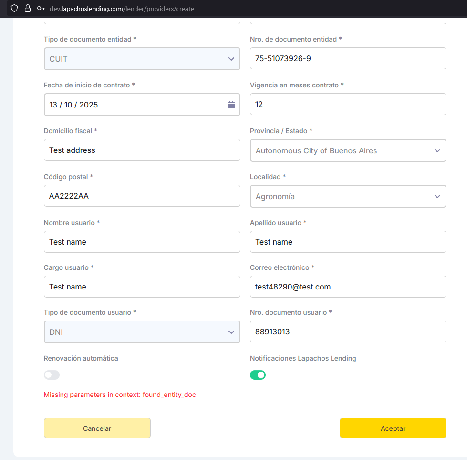Focus the Vigencia en meses contrato field
Image resolution: width=467 pixels, height=460 pixels.
pos(348,104)
